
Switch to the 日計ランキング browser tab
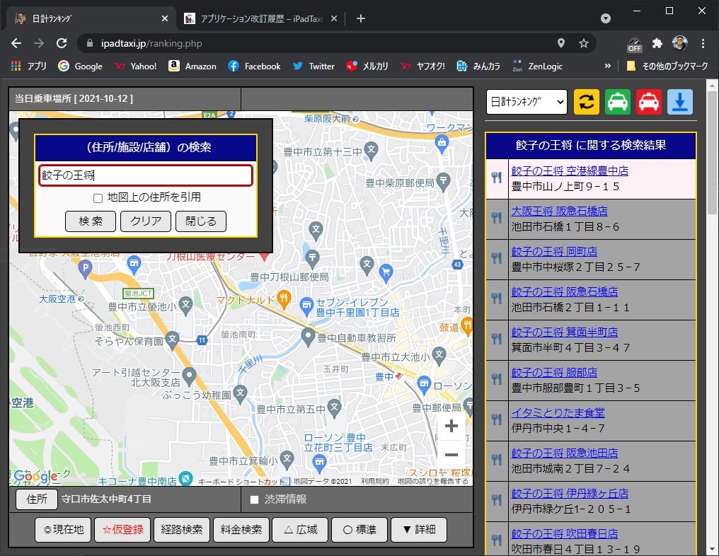pos(92,18)
